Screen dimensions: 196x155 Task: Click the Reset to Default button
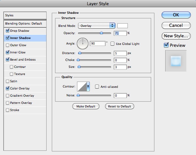pos(120,106)
